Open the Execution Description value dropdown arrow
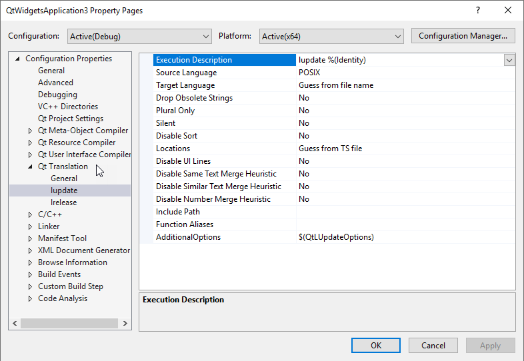The image size is (524, 361). (509, 60)
